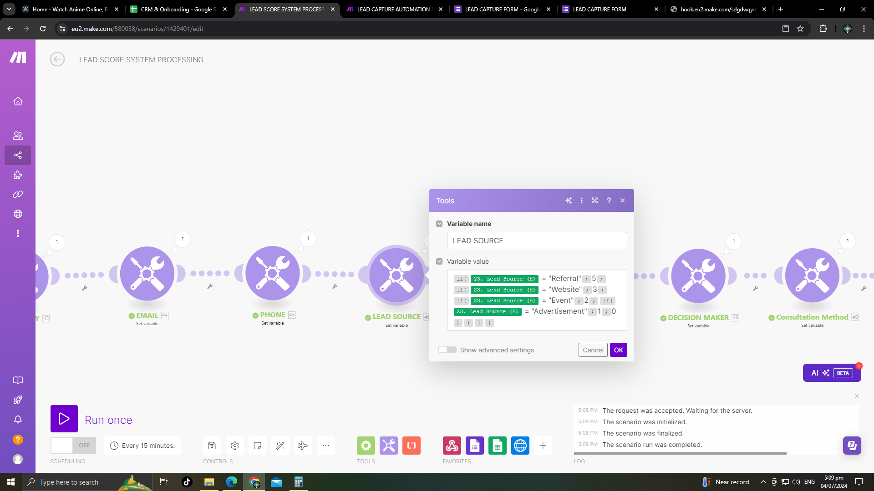The image size is (874, 491).
Task: Toggle scenario scheduling OFF switch
Action: (x=73, y=446)
